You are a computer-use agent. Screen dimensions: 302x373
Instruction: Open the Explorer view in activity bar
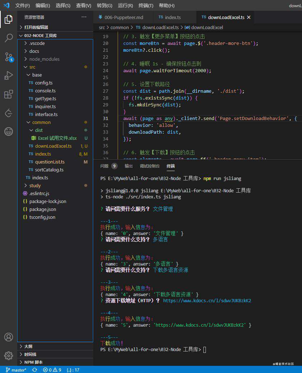[9, 19]
